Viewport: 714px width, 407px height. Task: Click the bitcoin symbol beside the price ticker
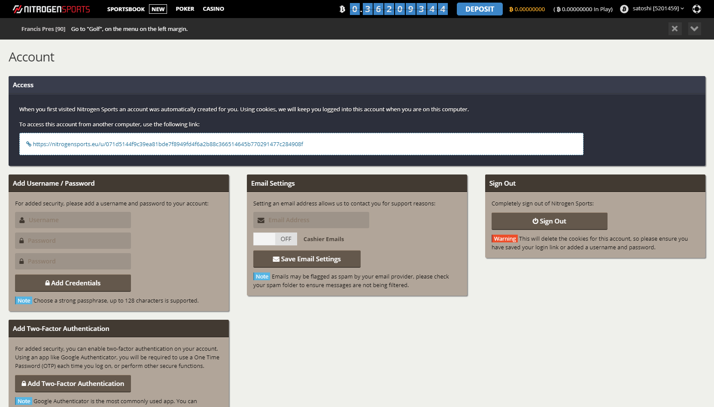point(342,9)
